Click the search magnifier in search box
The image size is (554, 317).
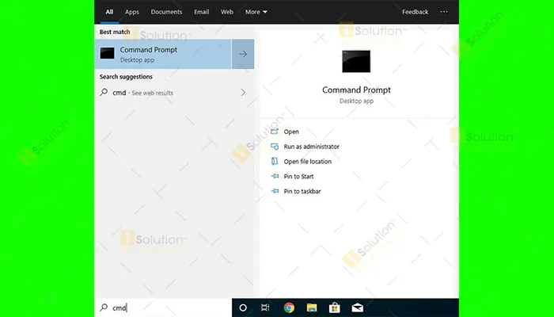tap(104, 307)
